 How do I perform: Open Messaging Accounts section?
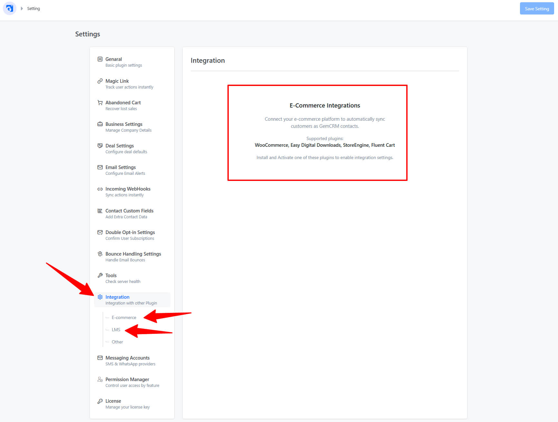coord(132,361)
